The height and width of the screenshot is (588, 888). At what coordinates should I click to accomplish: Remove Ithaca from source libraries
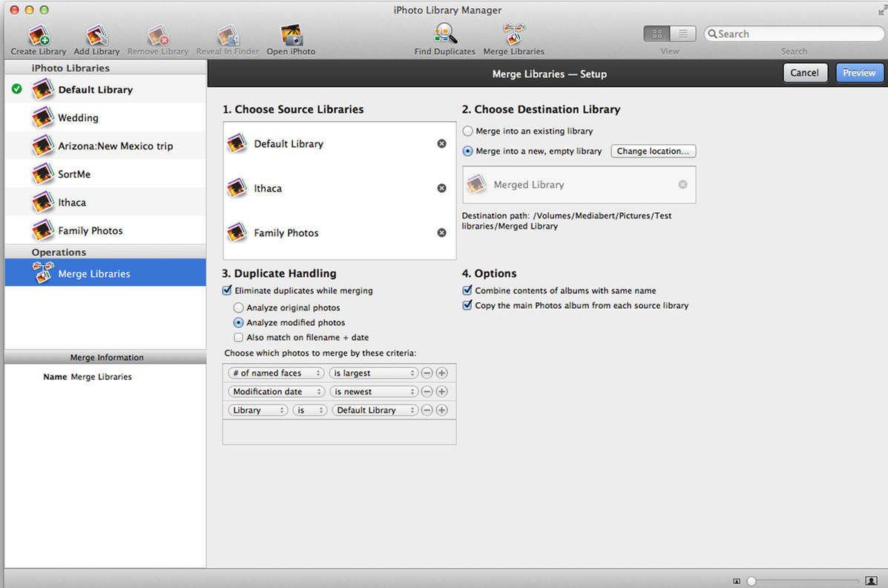click(441, 189)
